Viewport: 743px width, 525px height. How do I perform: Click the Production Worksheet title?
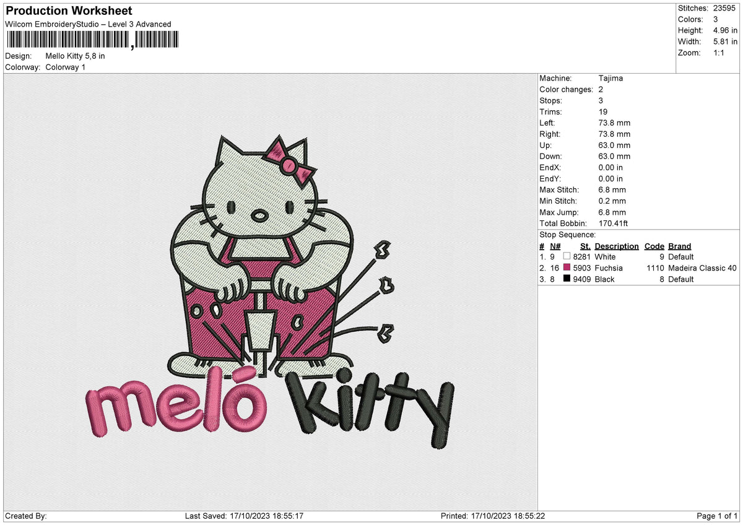pyautogui.click(x=68, y=11)
